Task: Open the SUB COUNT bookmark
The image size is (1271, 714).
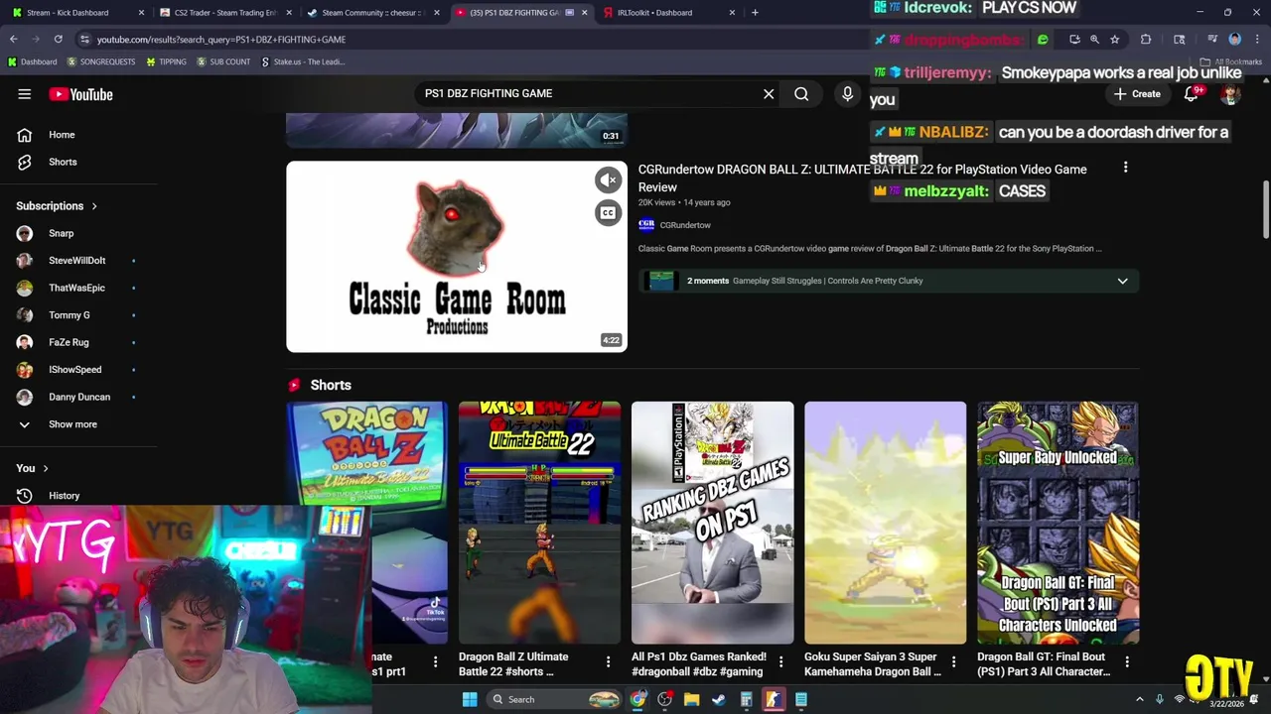Action: 223,61
